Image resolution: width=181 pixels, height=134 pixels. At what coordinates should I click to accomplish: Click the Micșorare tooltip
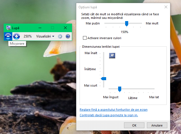(17, 44)
